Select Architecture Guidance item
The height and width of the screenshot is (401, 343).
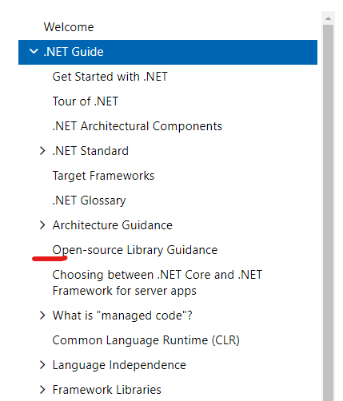[113, 225]
